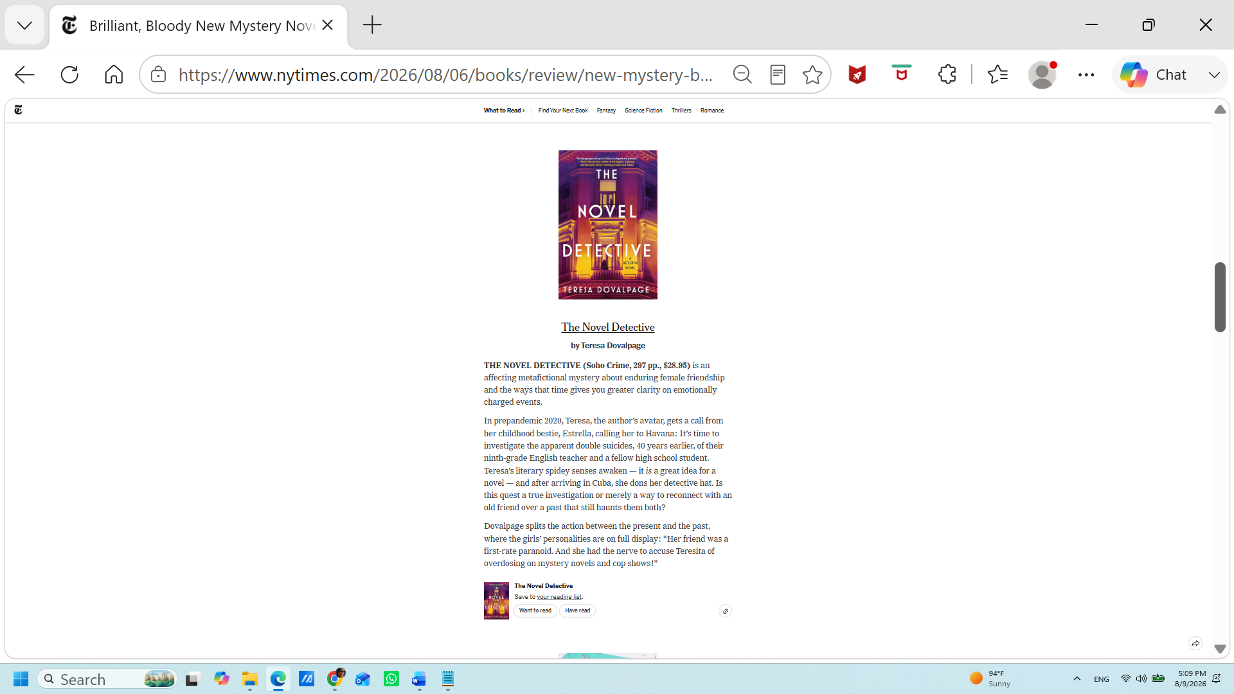The height and width of the screenshot is (694, 1234).
Task: Reload the page with the Refresh icon
Action: [69, 75]
